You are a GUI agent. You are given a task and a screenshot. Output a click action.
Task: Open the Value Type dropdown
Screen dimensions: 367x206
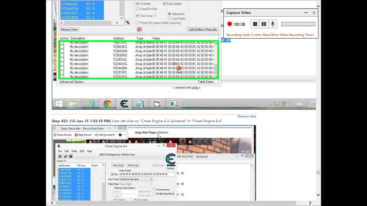pyautogui.click(x=136, y=184)
